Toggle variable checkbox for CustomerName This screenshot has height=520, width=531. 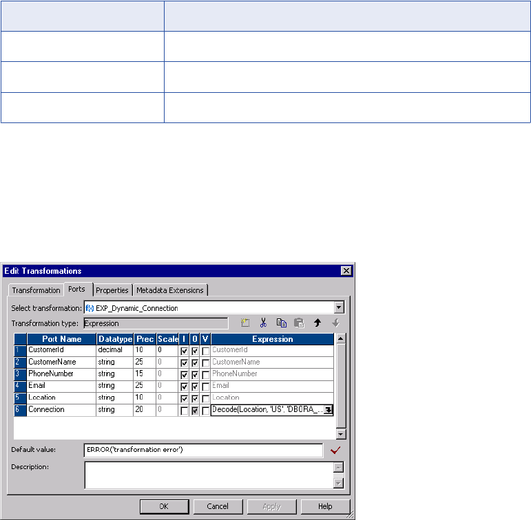[x=205, y=363]
